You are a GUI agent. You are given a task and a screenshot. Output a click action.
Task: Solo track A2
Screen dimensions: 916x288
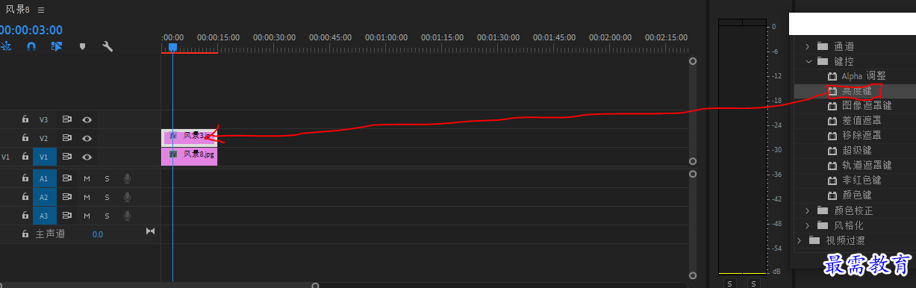click(107, 197)
